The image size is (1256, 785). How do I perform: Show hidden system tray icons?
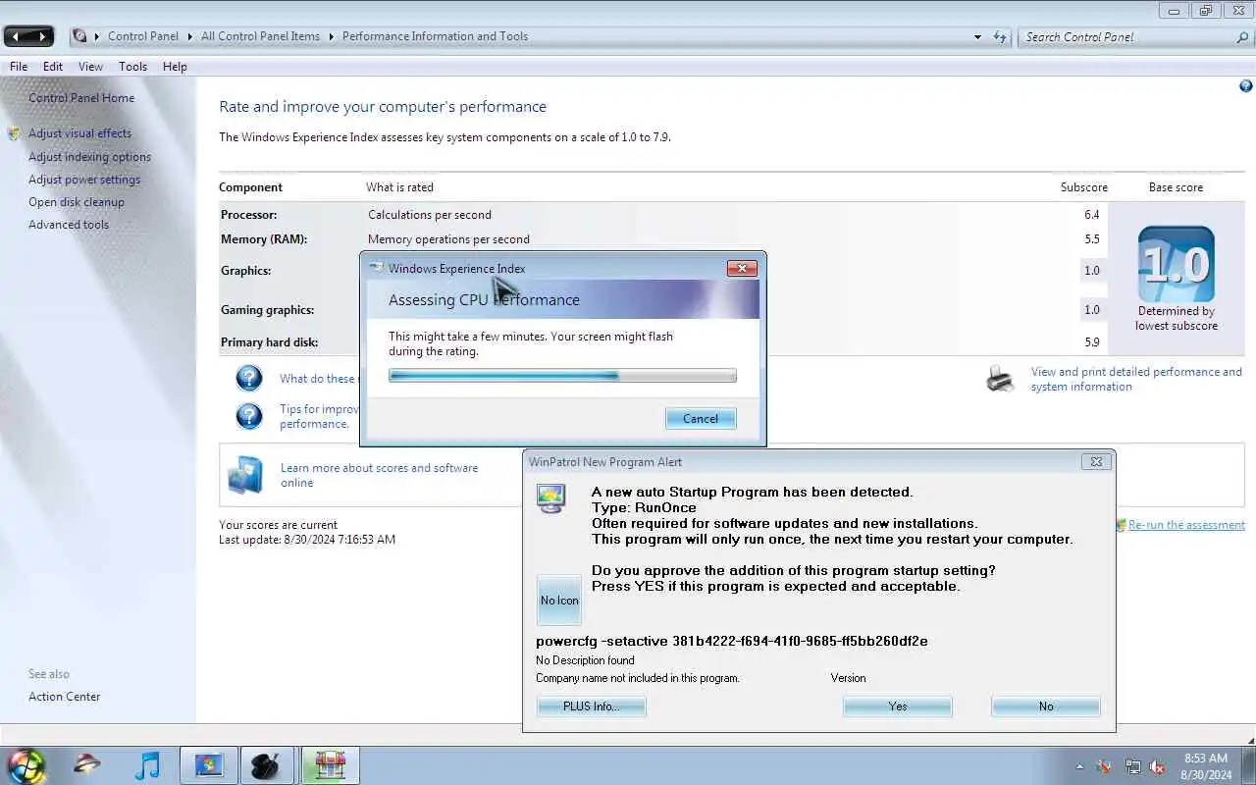pyautogui.click(x=1079, y=766)
